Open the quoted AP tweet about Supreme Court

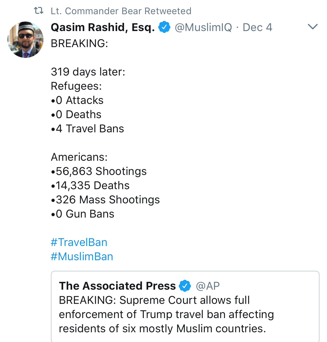click(x=185, y=307)
